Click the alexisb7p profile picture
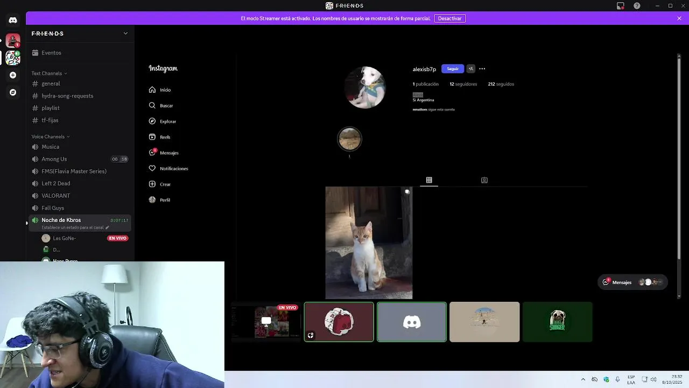The image size is (689, 388). [366, 87]
